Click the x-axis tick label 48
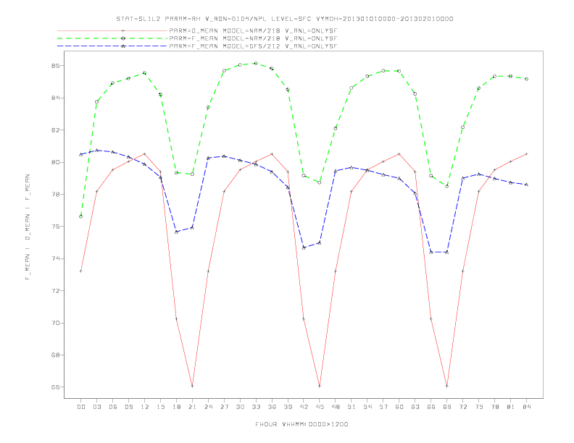This screenshot has height=443, width=574. click(336, 407)
